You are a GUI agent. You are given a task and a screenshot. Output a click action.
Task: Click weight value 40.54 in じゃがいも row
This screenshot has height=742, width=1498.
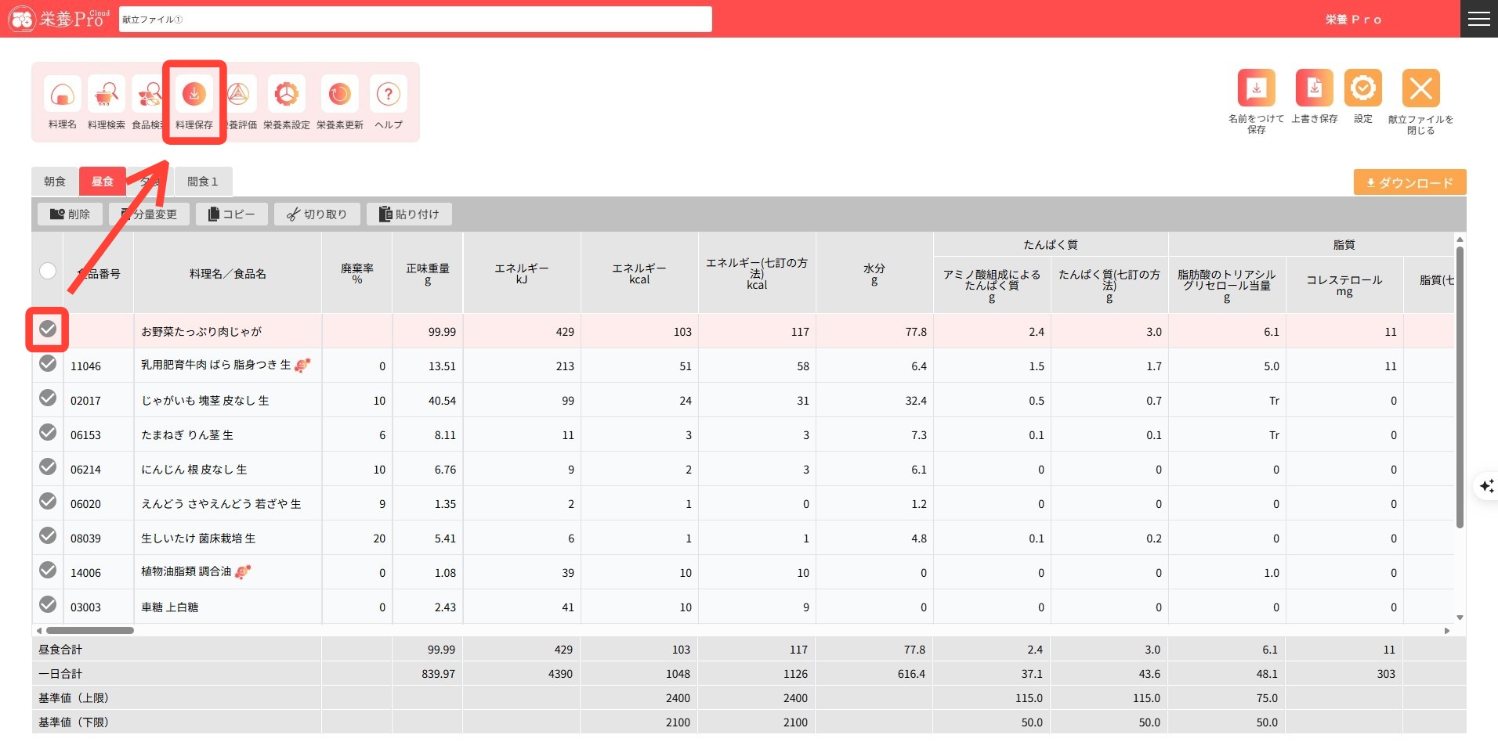coord(442,401)
